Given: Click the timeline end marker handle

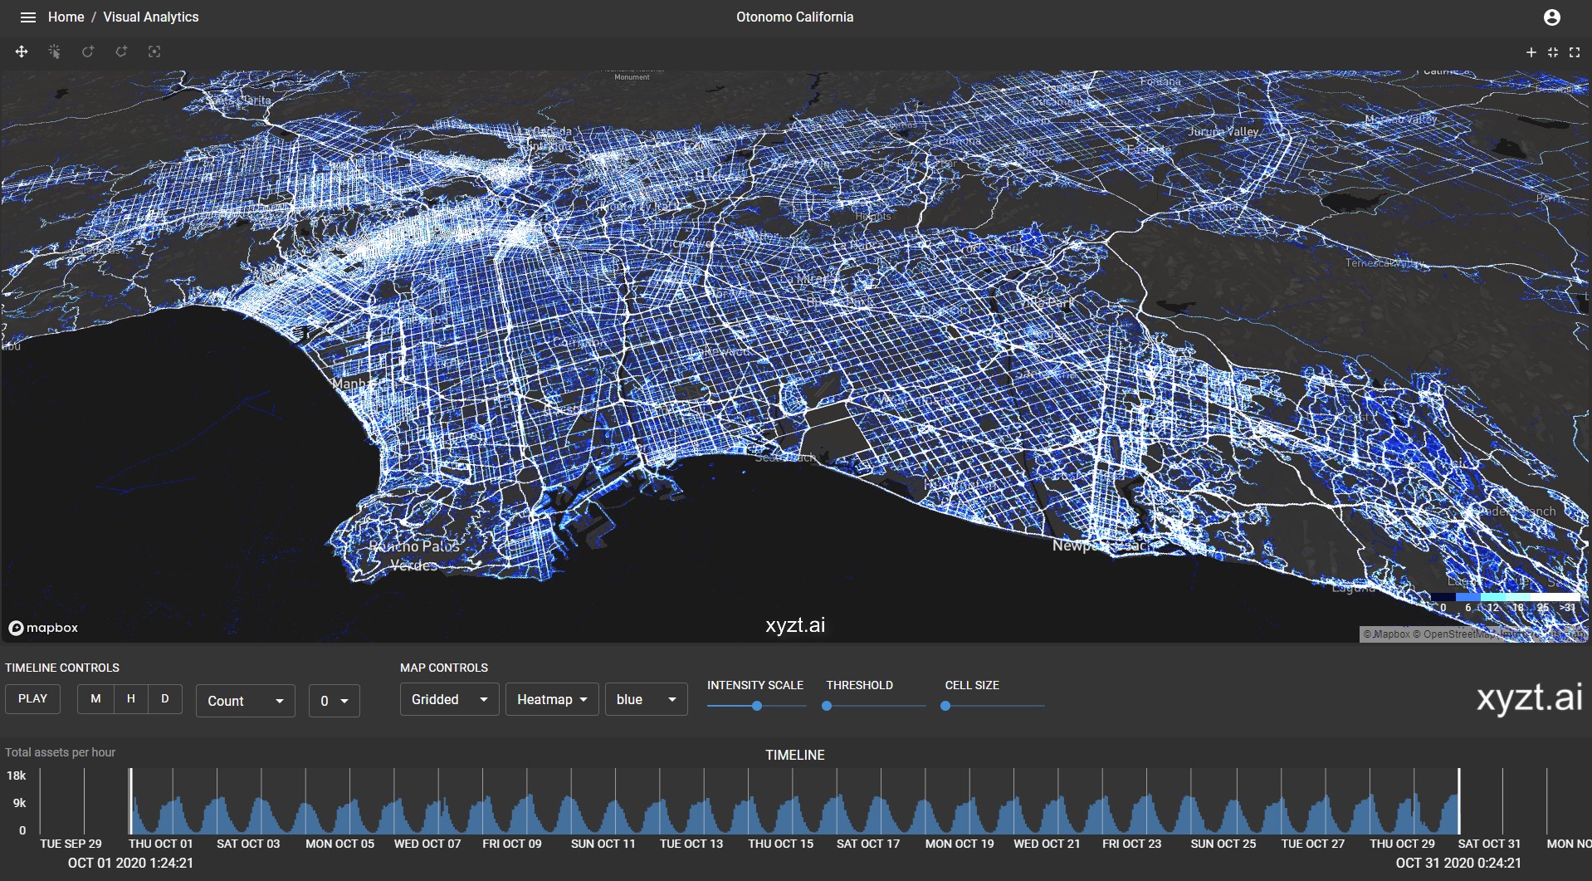Looking at the screenshot, I should point(1458,801).
